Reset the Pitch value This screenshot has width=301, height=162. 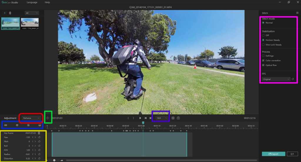pyautogui.click(x=39, y=141)
